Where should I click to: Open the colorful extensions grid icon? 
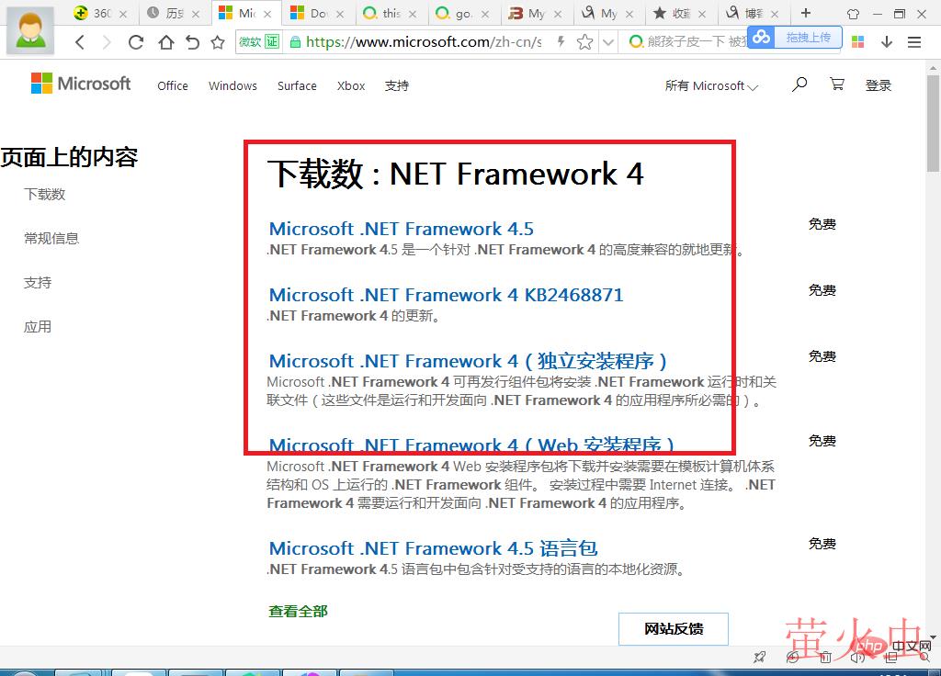click(857, 42)
